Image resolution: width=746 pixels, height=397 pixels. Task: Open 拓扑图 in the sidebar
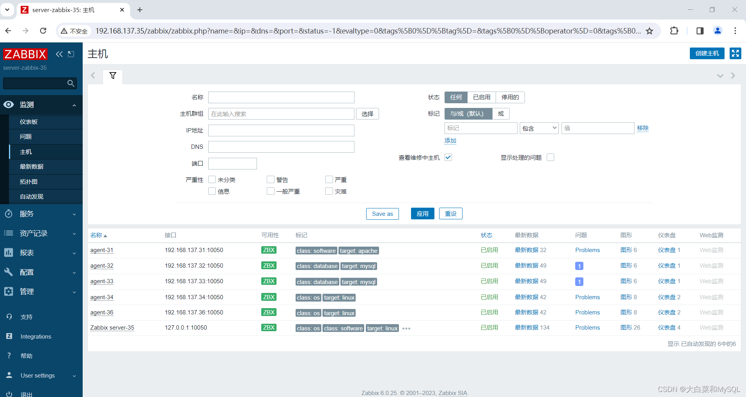[46, 182]
